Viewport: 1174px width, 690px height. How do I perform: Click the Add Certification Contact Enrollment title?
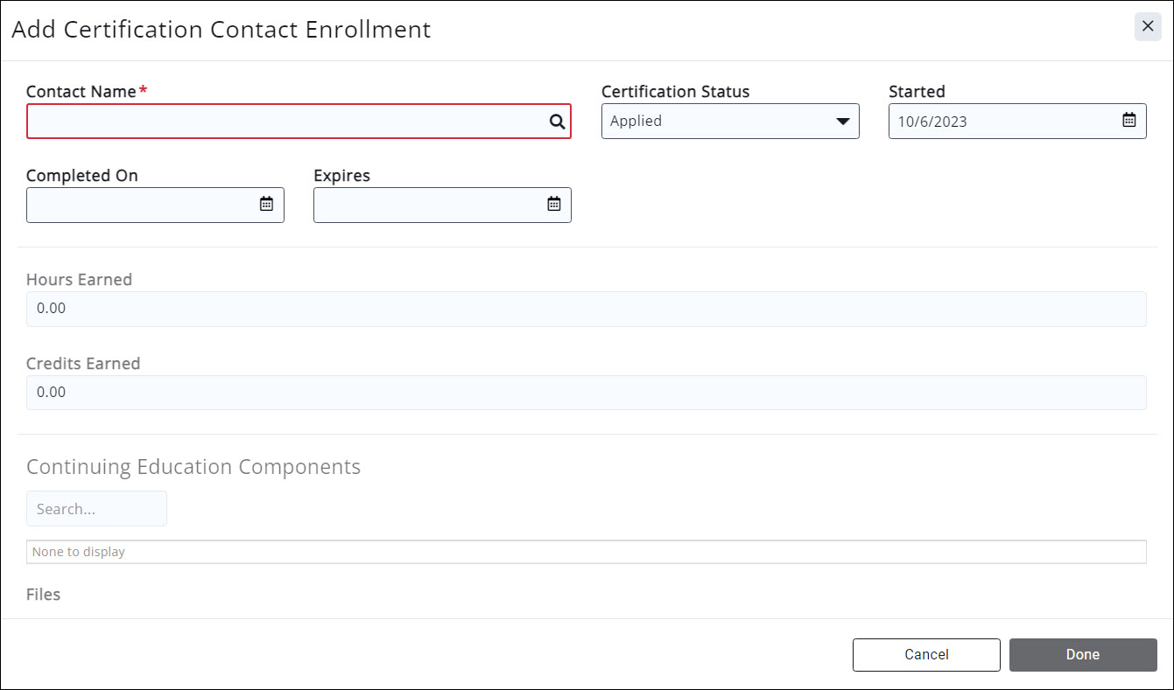221,30
